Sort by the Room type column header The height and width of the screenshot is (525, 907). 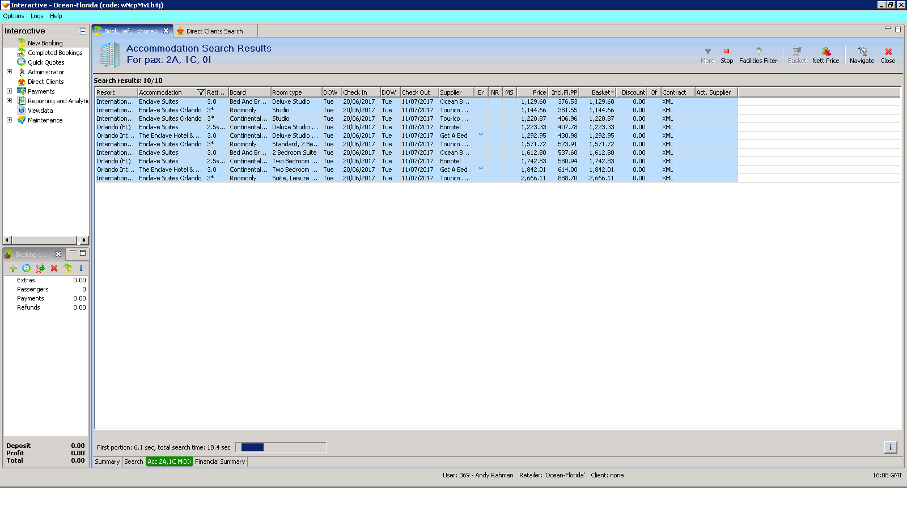(296, 92)
